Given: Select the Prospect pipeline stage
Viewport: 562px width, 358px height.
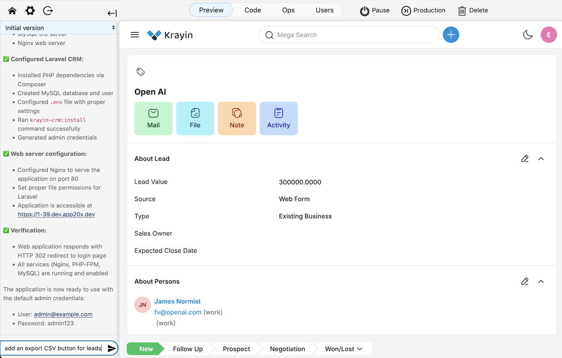Looking at the screenshot, I should point(237,349).
